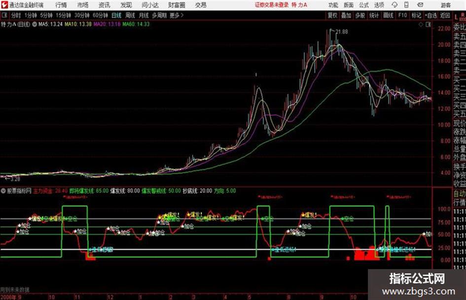Open the 问小达 menu
Screen dimensions: 466x300
(150, 5)
